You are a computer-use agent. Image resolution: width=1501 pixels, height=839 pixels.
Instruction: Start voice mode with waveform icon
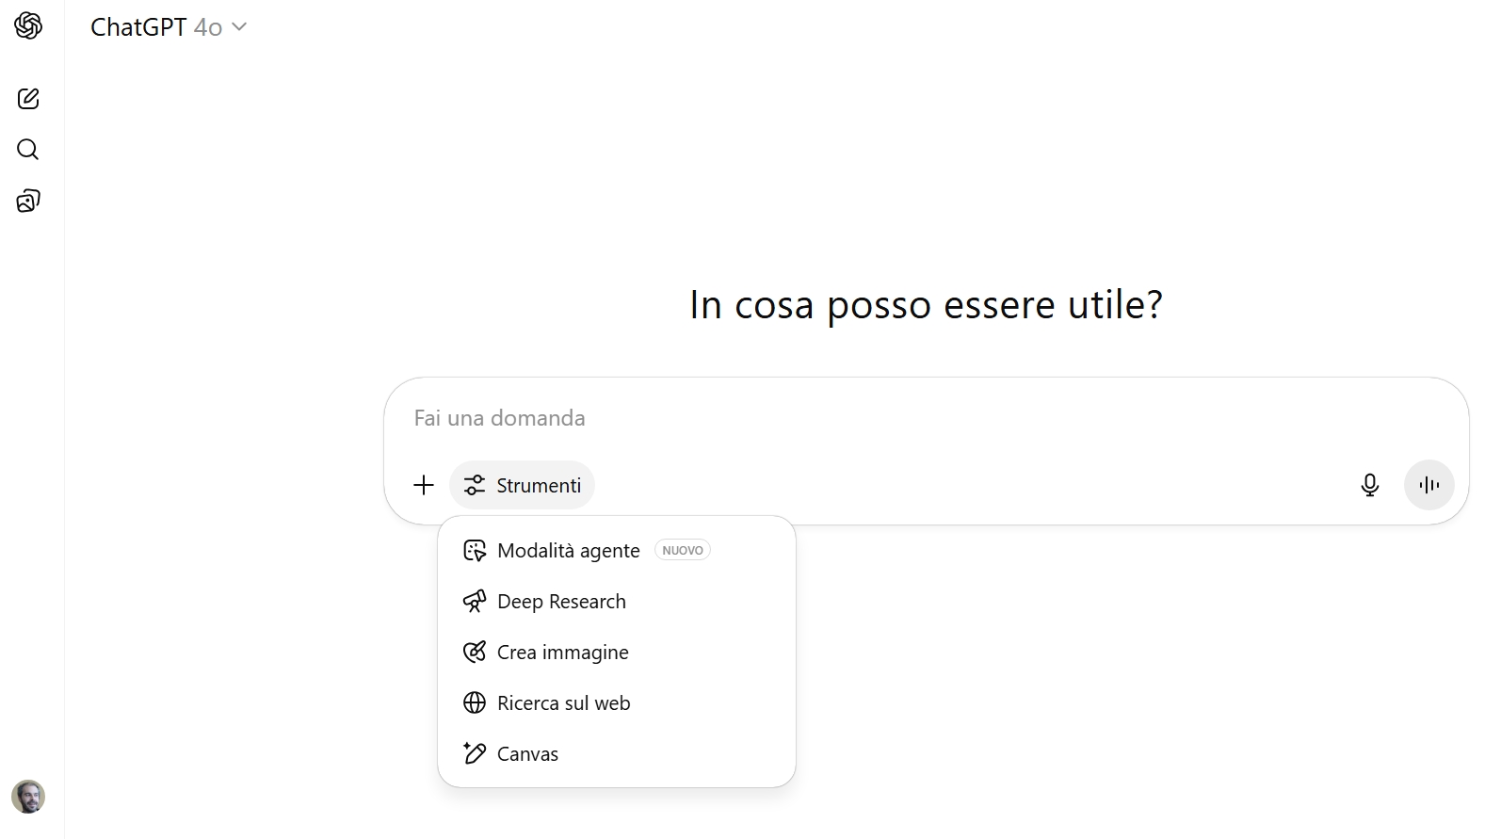[x=1428, y=485]
